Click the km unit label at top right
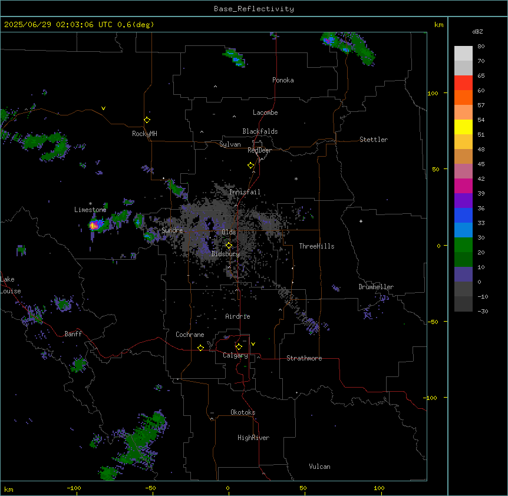Image resolution: width=508 pixels, height=496 pixels. (438, 25)
